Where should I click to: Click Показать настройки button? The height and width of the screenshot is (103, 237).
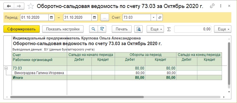(x=63, y=29)
